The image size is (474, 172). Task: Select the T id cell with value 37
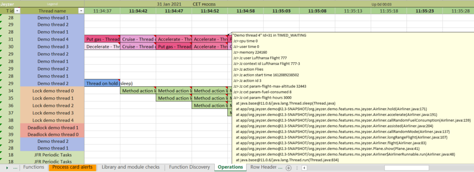tap(10, 113)
